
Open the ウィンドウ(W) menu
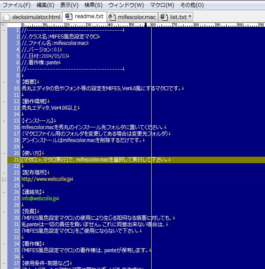pos(126,5)
